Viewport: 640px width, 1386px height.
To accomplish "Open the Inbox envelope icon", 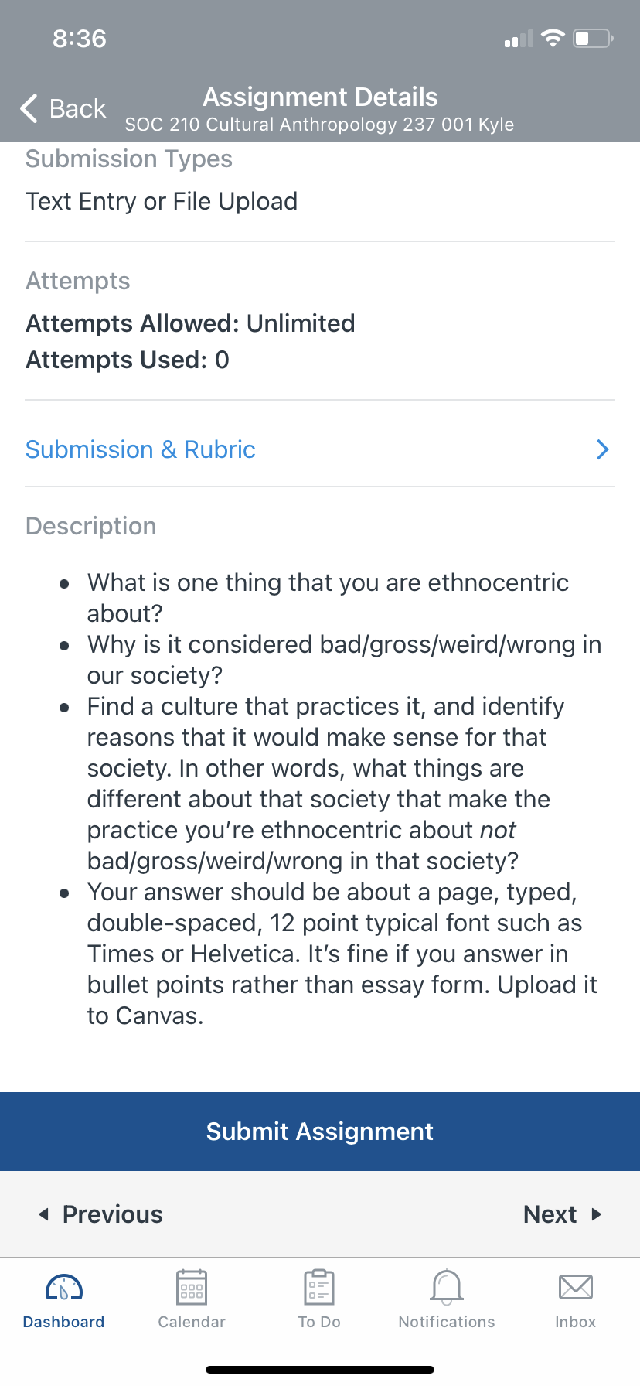I will click(576, 1287).
